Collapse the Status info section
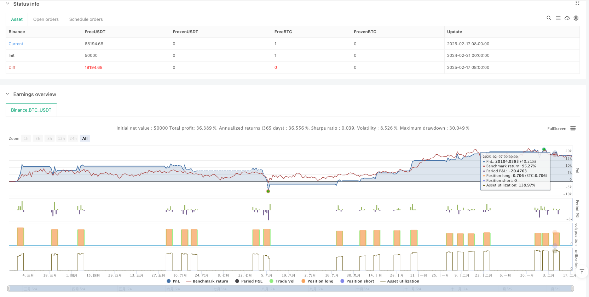The width and height of the screenshot is (589, 297). coord(7,4)
